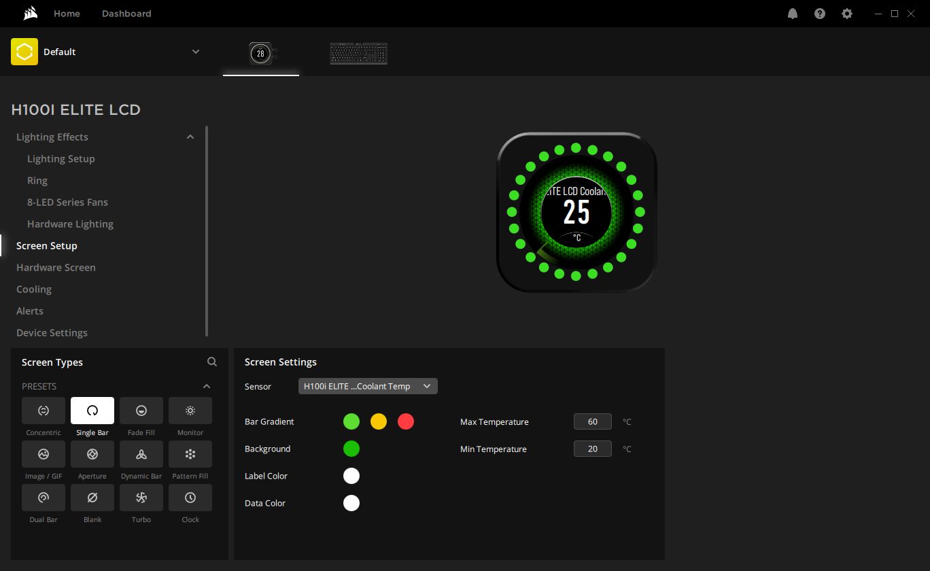Open the settings gear icon

pyautogui.click(x=847, y=14)
